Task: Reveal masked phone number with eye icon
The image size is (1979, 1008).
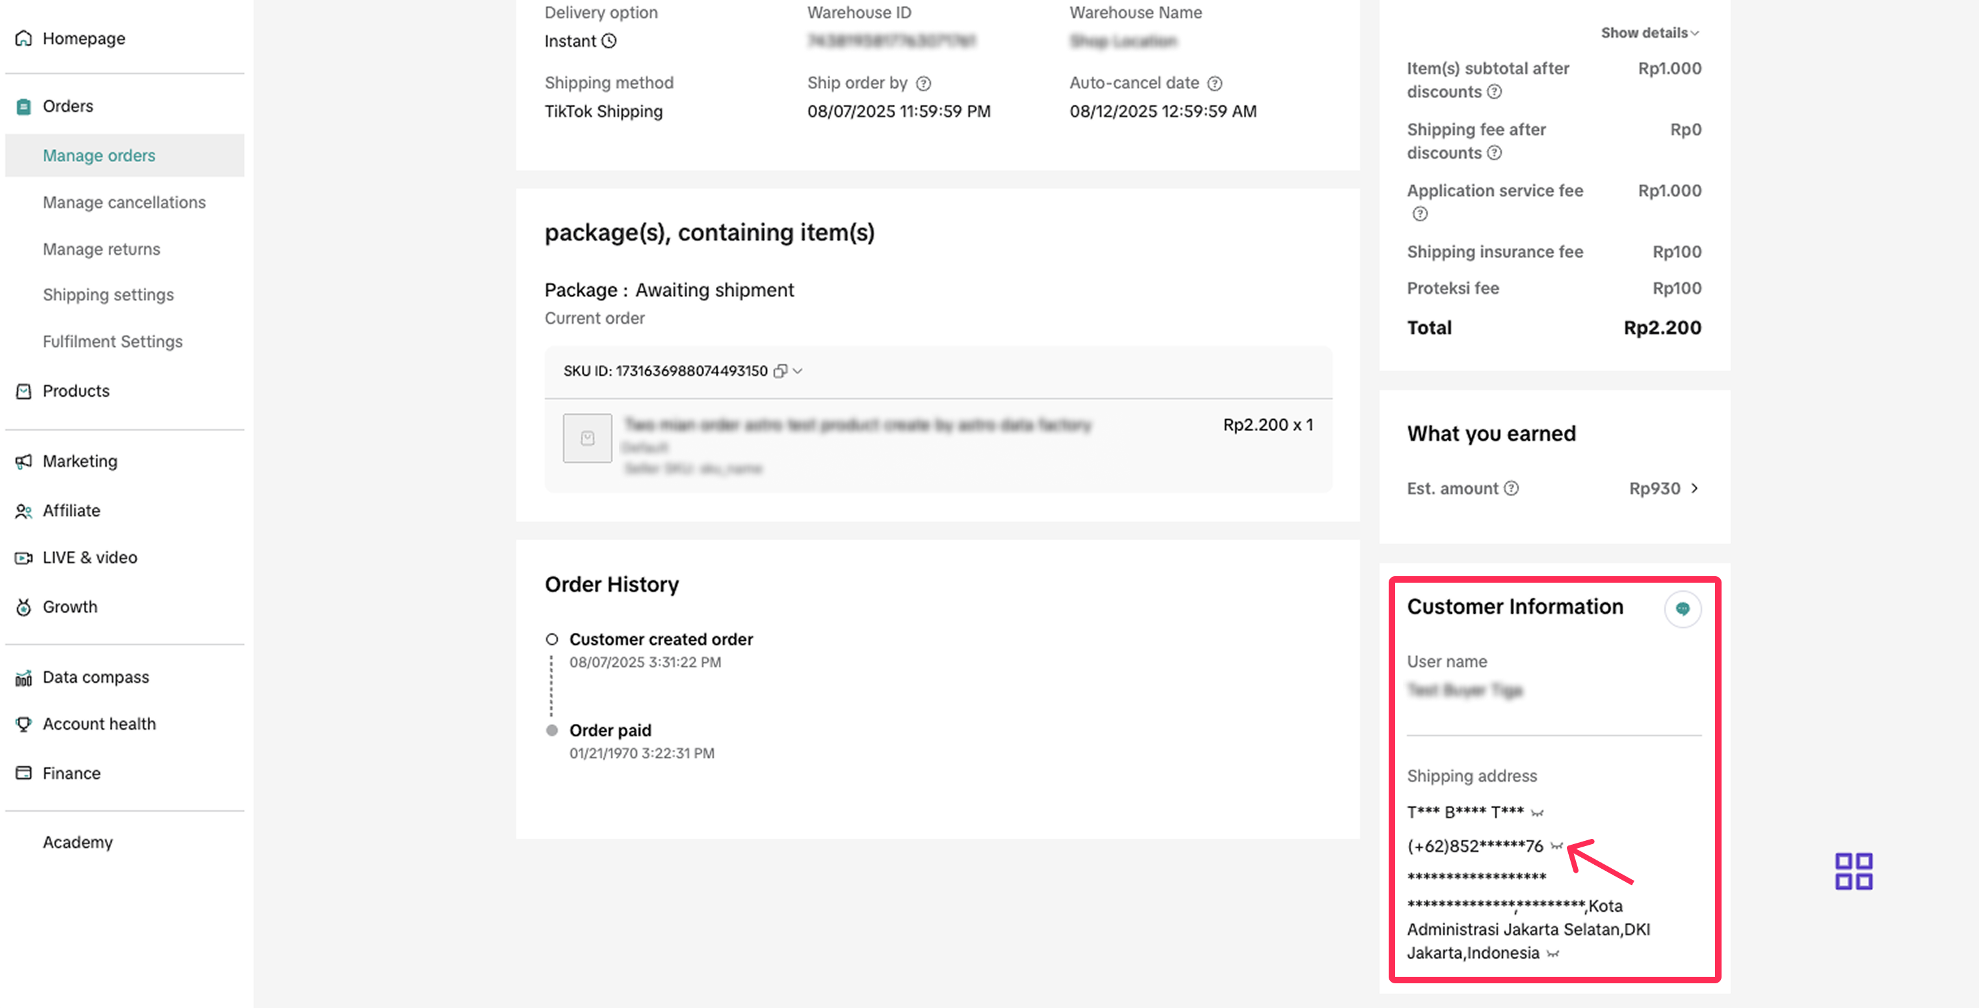Action: pyautogui.click(x=1556, y=846)
